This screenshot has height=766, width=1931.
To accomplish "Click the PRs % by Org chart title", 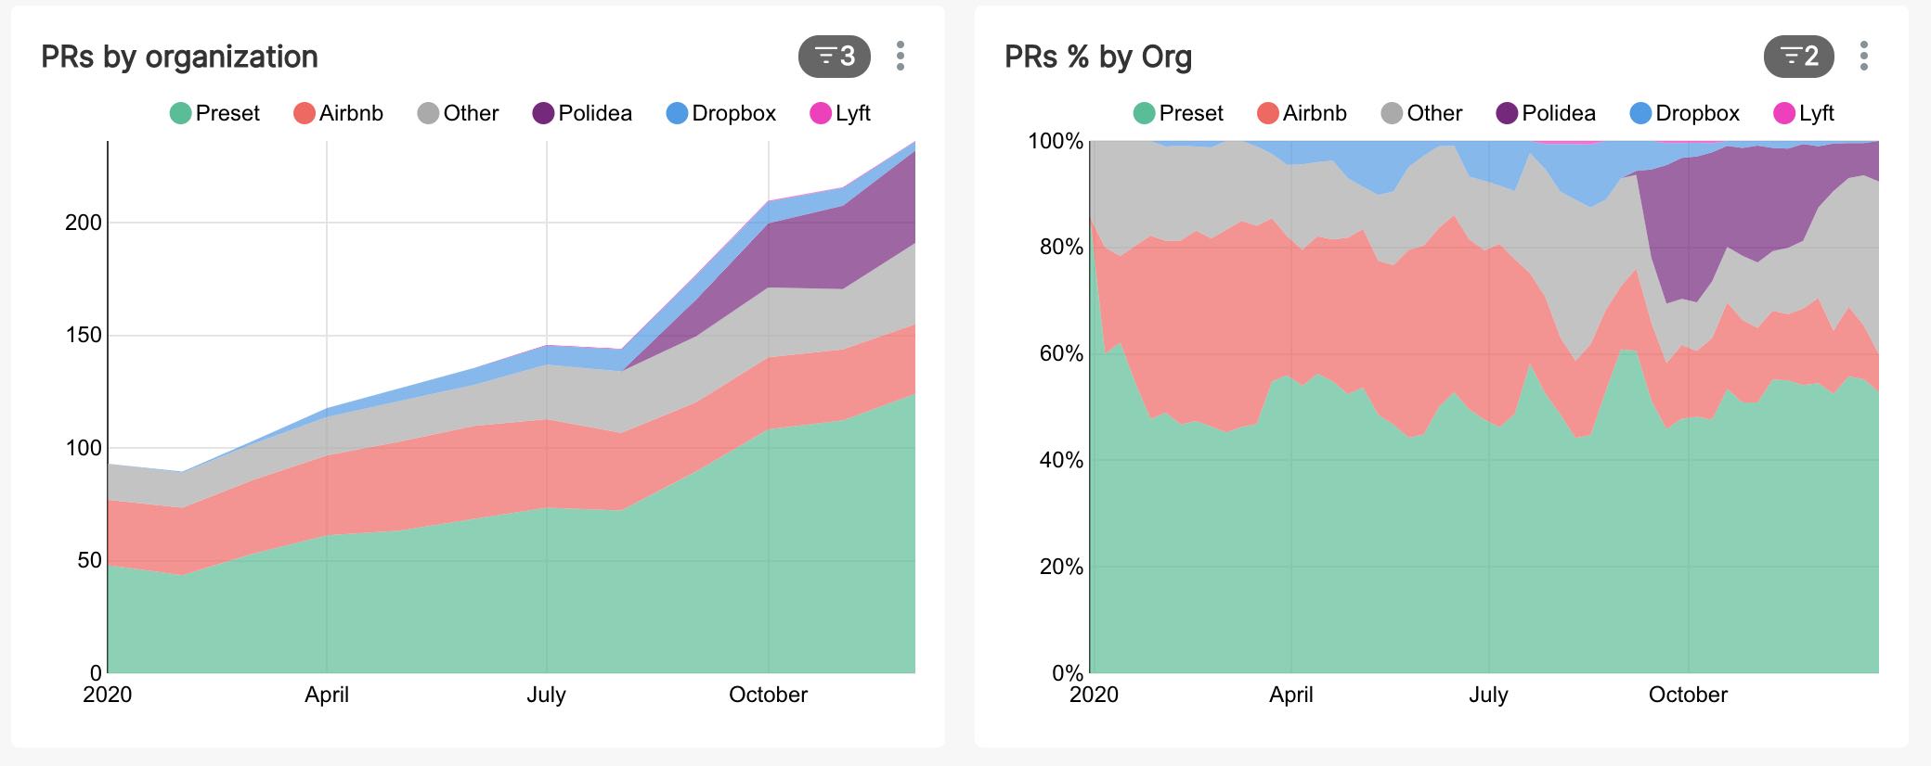I will pos(1098,57).
